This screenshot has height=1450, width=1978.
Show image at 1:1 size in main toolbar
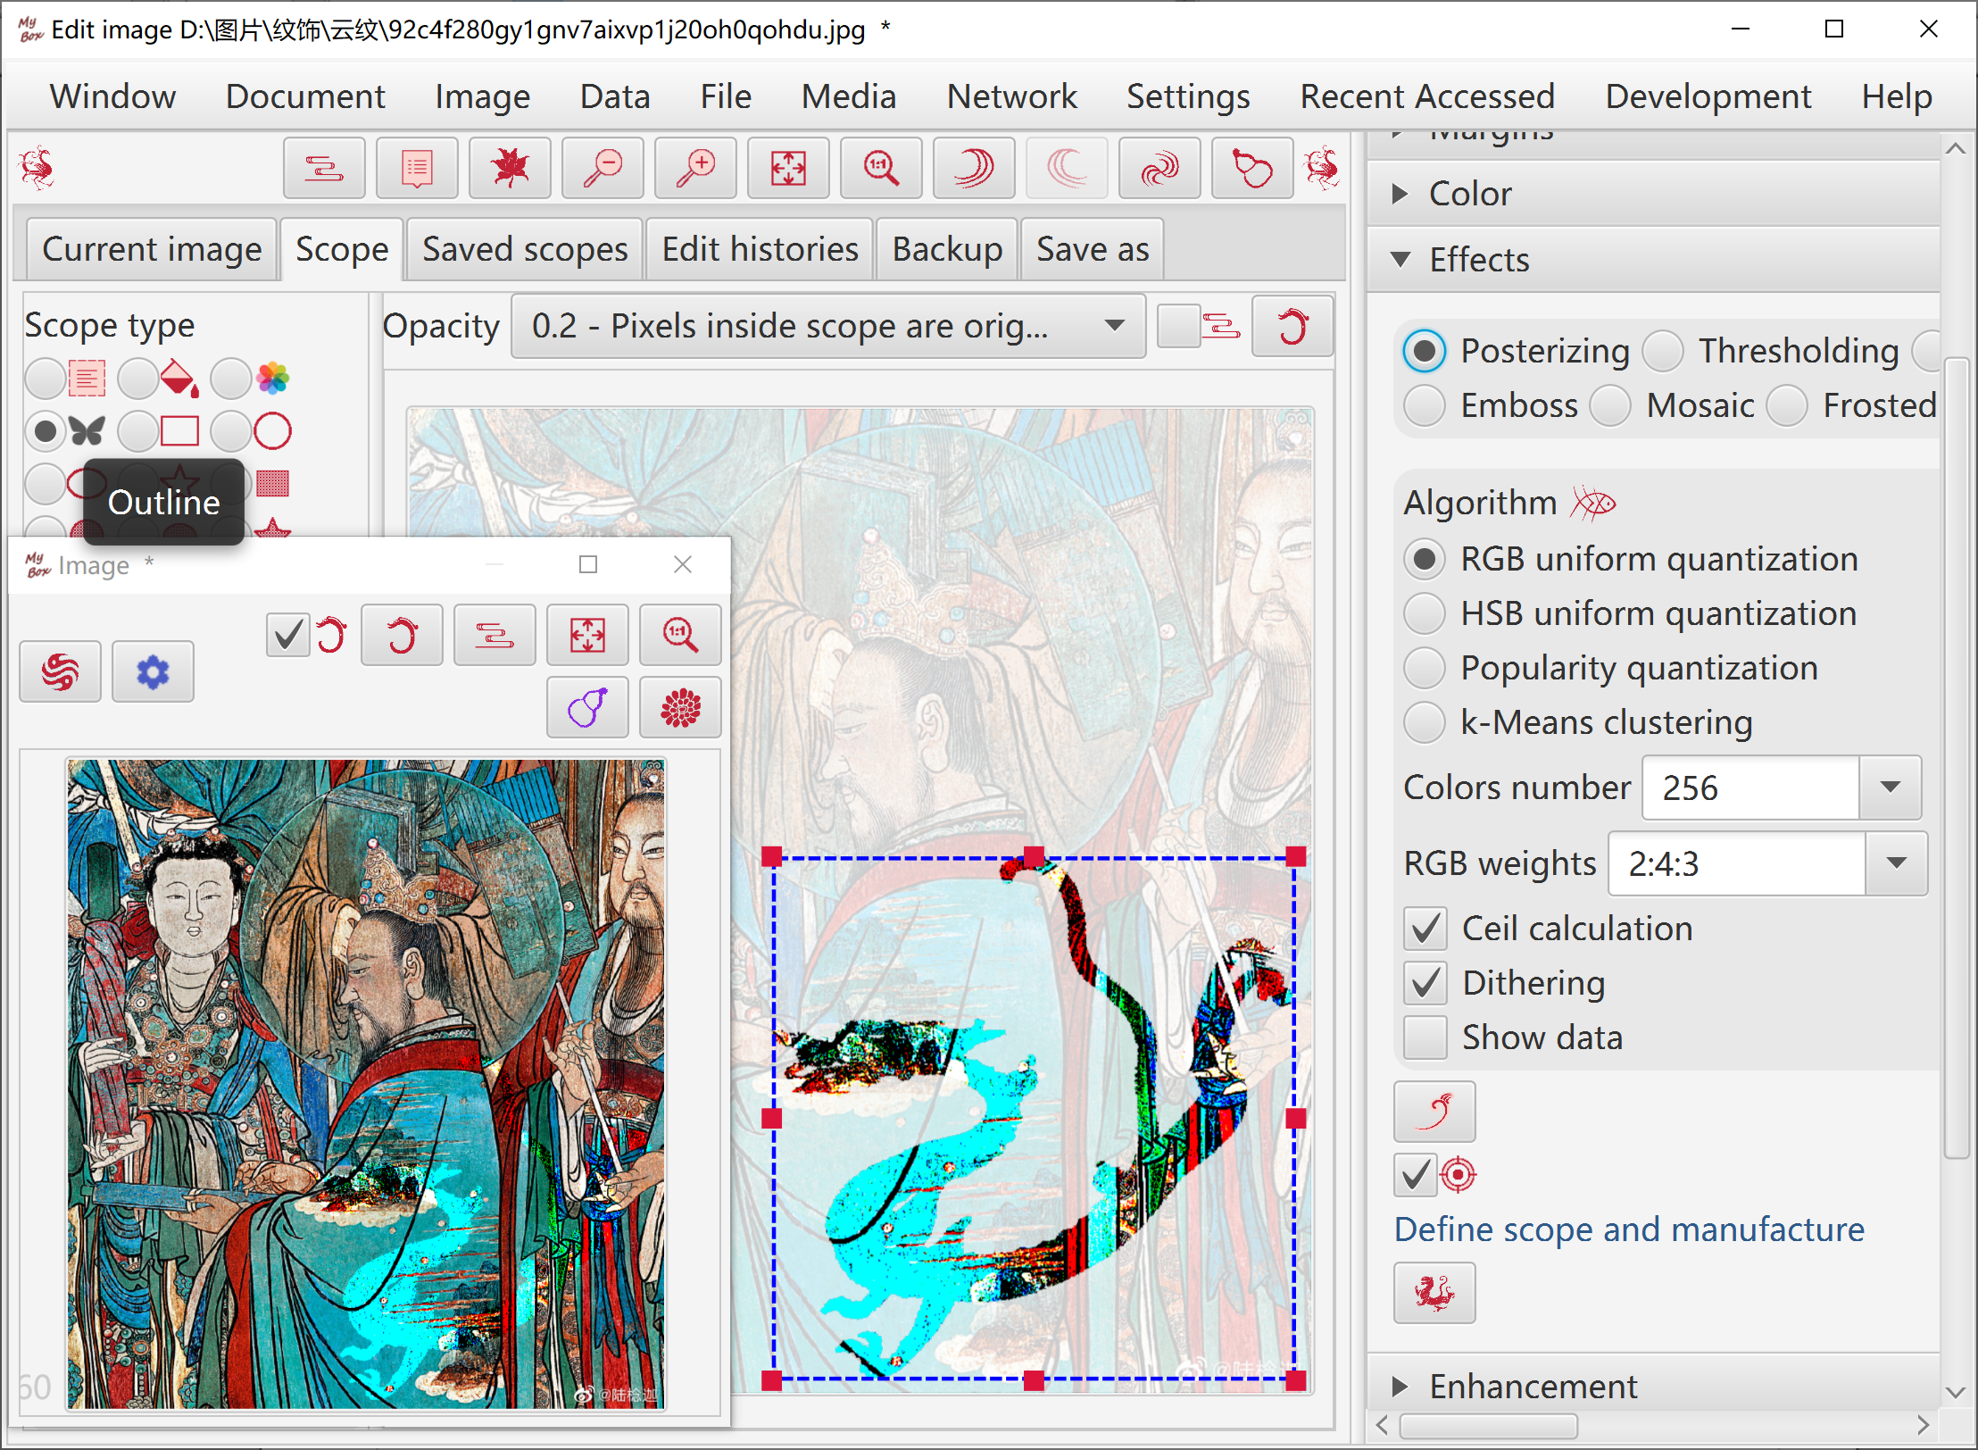pos(881,168)
